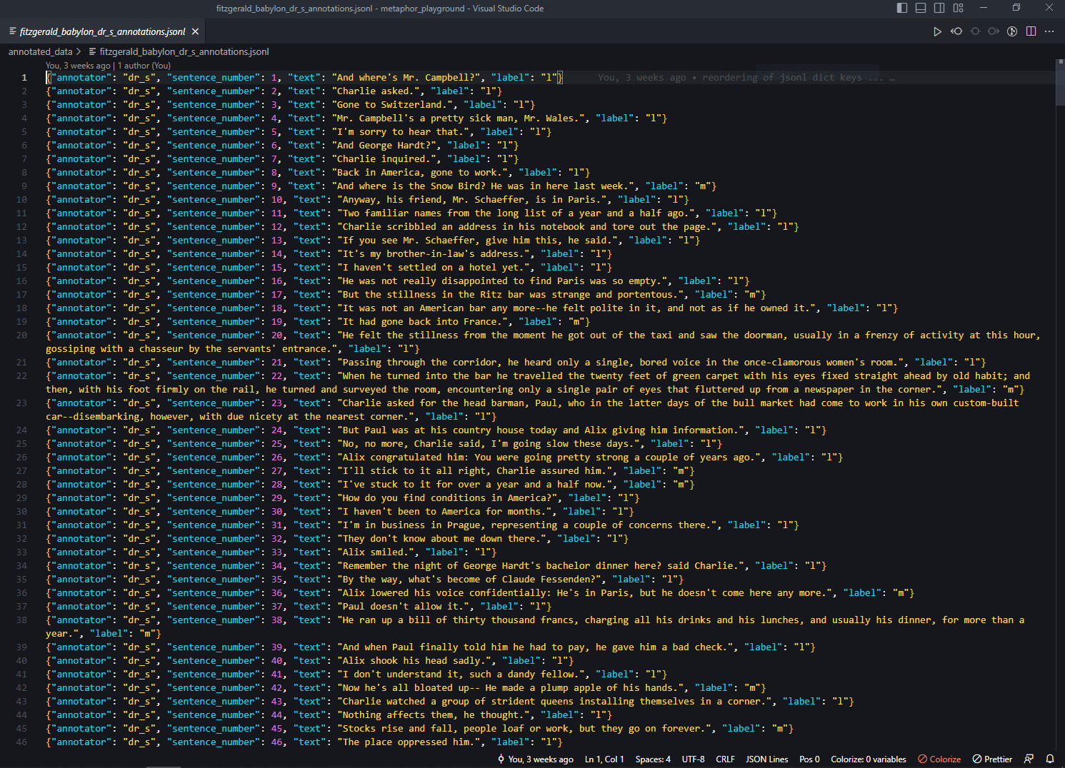Click the text "And where's Mr. Campbell?"
The height and width of the screenshot is (768, 1065).
click(x=406, y=78)
